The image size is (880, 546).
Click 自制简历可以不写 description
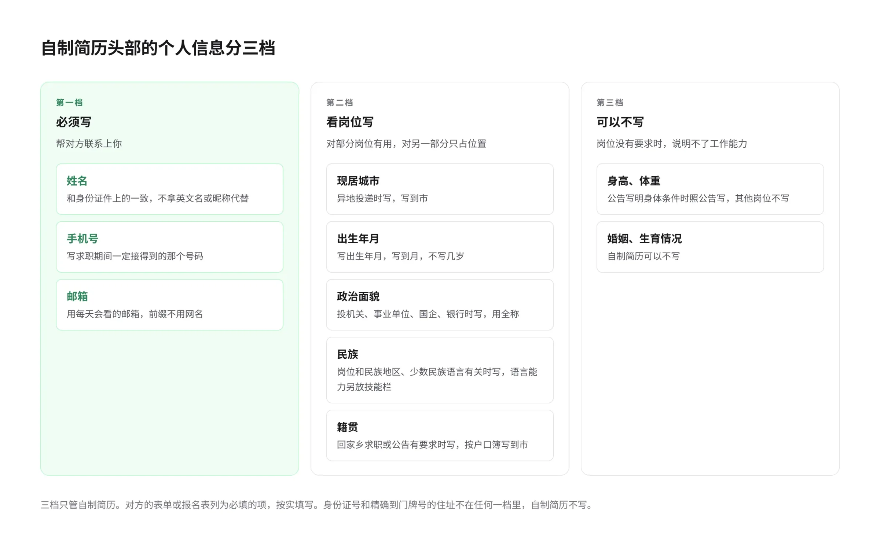(643, 256)
